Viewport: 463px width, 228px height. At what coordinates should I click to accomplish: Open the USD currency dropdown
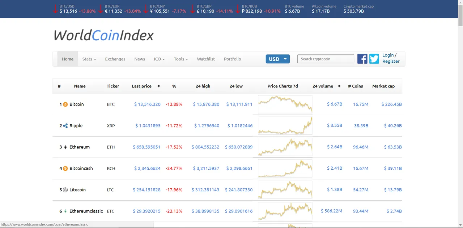click(x=278, y=59)
